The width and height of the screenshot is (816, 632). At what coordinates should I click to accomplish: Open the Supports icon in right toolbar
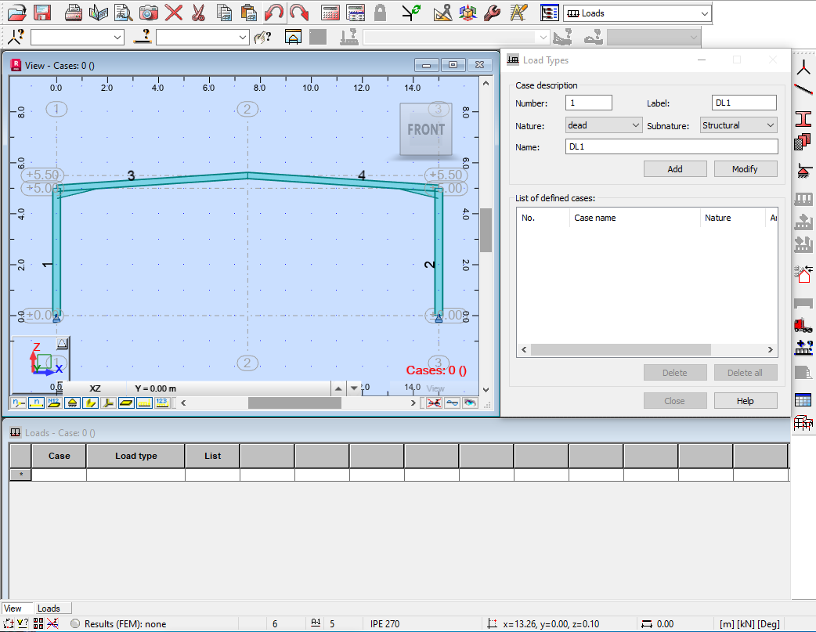803,170
